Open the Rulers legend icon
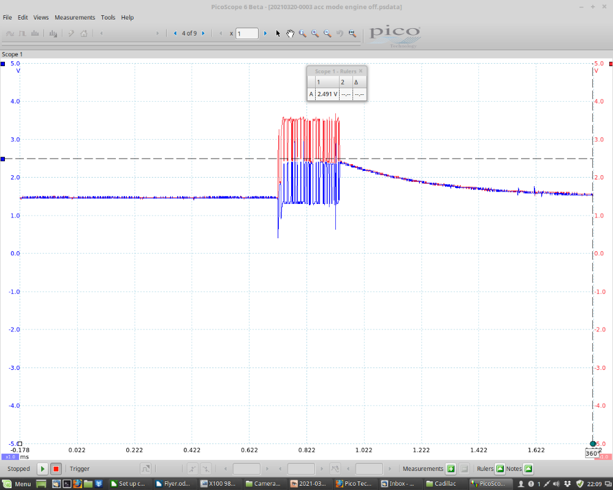This screenshot has height=490, width=613. pyautogui.click(x=500, y=469)
